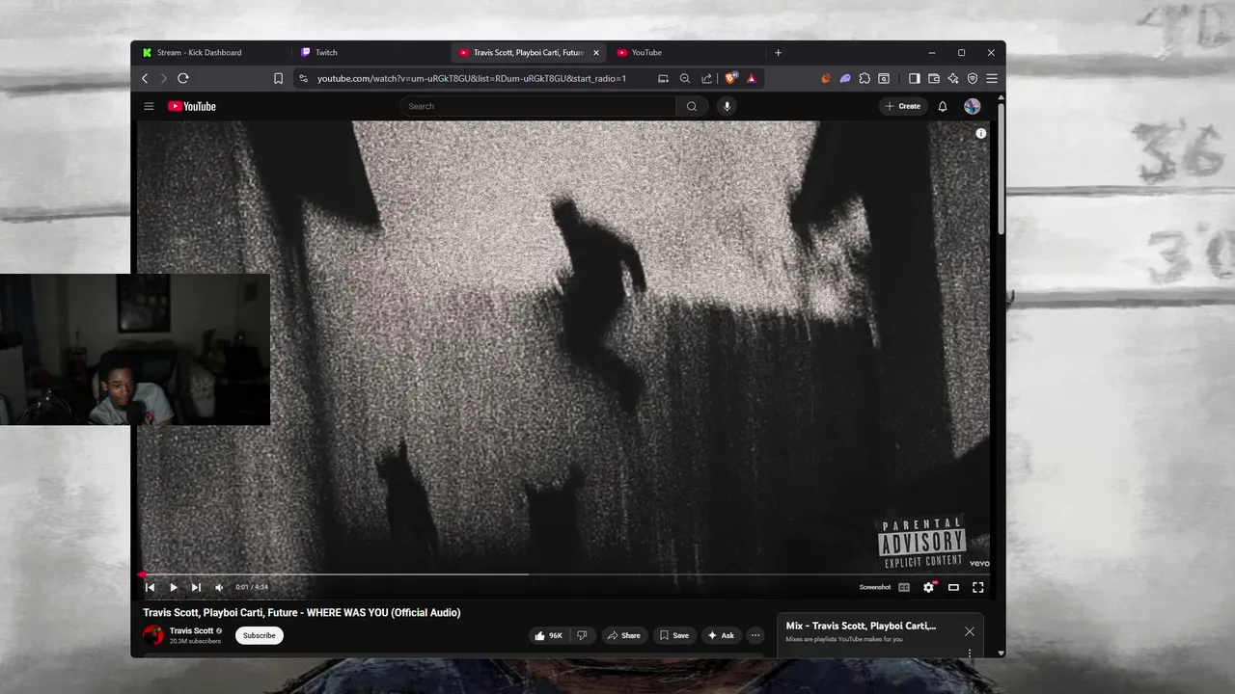Image resolution: width=1235 pixels, height=694 pixels.
Task: Open the Travis Scott channel name link
Action: click(191, 630)
